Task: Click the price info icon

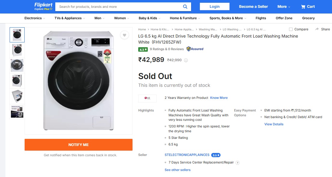Action: coord(186,60)
